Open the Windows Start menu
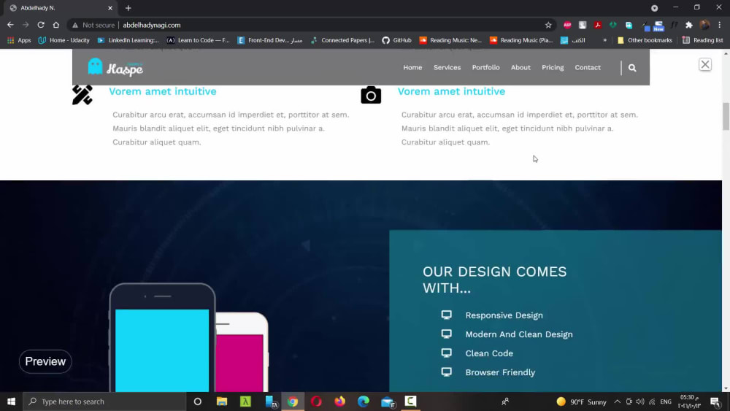 click(x=11, y=402)
